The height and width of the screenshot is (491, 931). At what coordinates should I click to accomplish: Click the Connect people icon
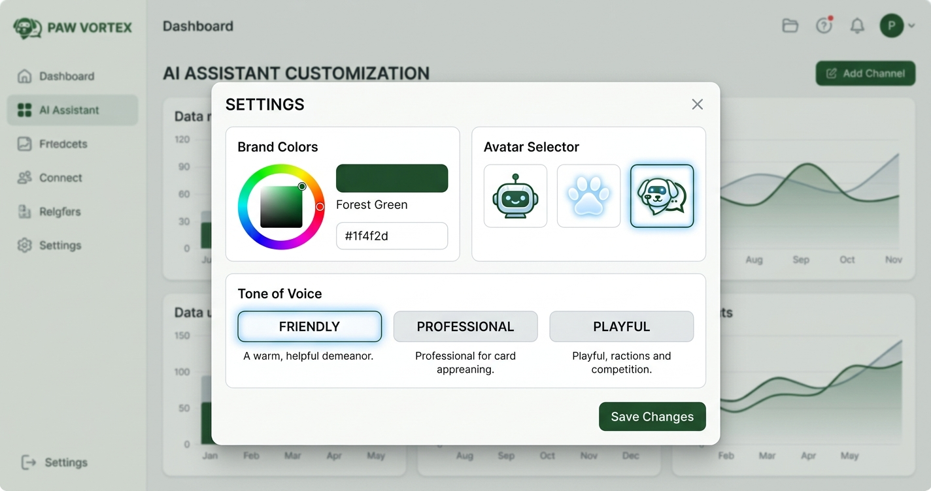24,178
